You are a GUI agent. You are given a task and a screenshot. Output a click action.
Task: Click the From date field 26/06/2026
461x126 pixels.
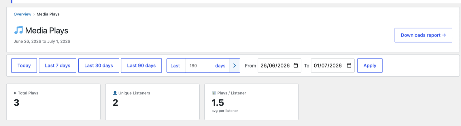tap(279, 65)
